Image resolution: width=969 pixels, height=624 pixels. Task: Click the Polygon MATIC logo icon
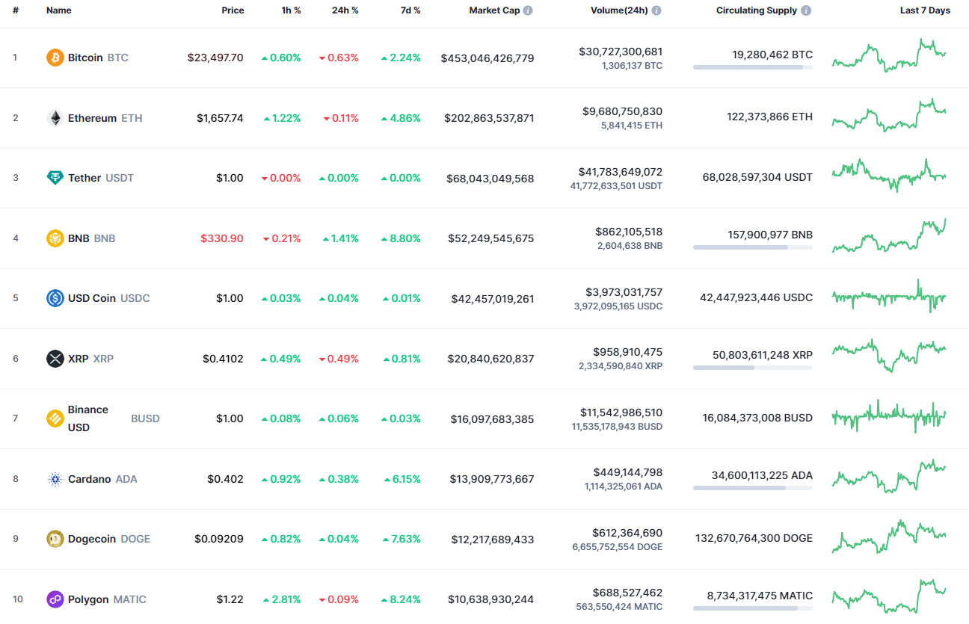pos(55,599)
